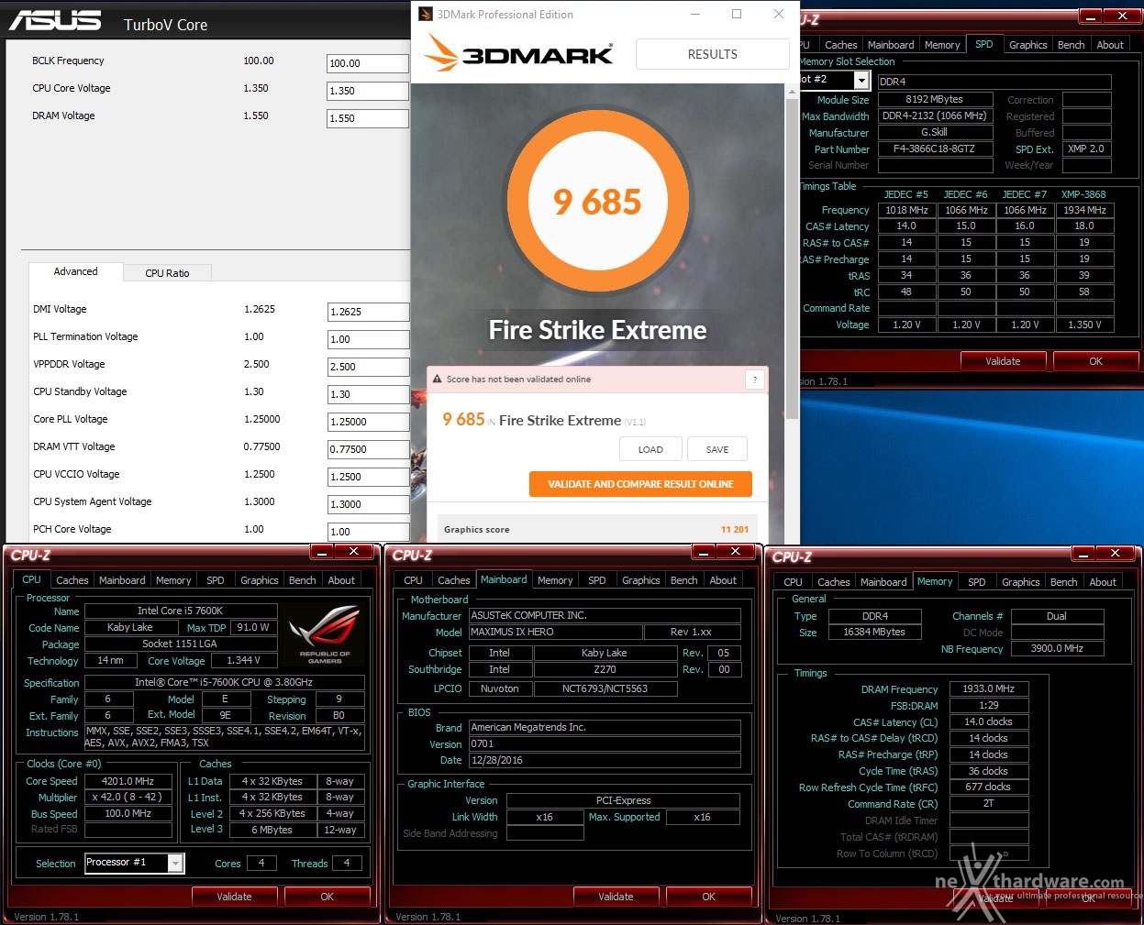Click the "1933.0 MHz" DRAM frequency value

coord(988,688)
